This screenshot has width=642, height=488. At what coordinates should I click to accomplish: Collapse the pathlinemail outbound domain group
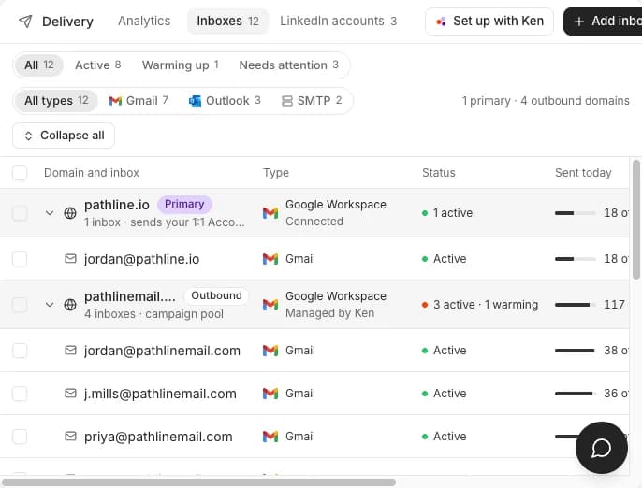tap(50, 305)
